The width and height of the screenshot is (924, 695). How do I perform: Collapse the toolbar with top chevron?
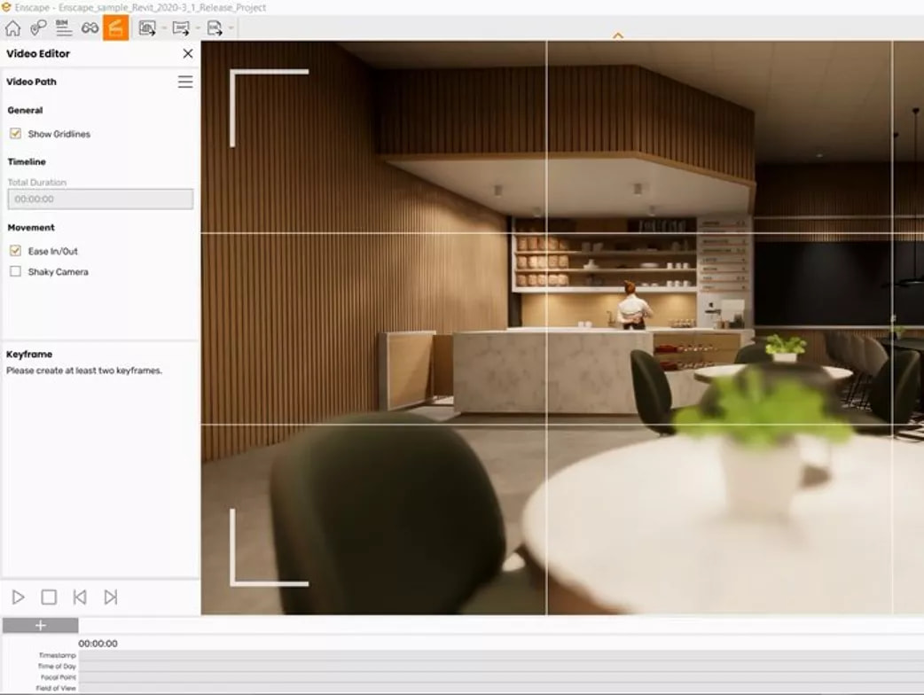[x=617, y=35]
